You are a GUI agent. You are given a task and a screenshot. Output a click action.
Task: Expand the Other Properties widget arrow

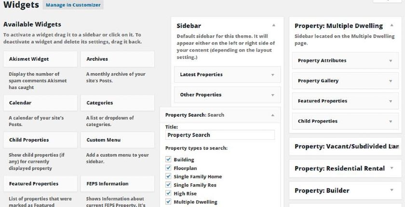coord(272,95)
